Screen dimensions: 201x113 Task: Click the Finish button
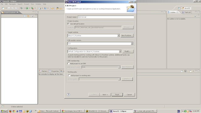pos(117,95)
